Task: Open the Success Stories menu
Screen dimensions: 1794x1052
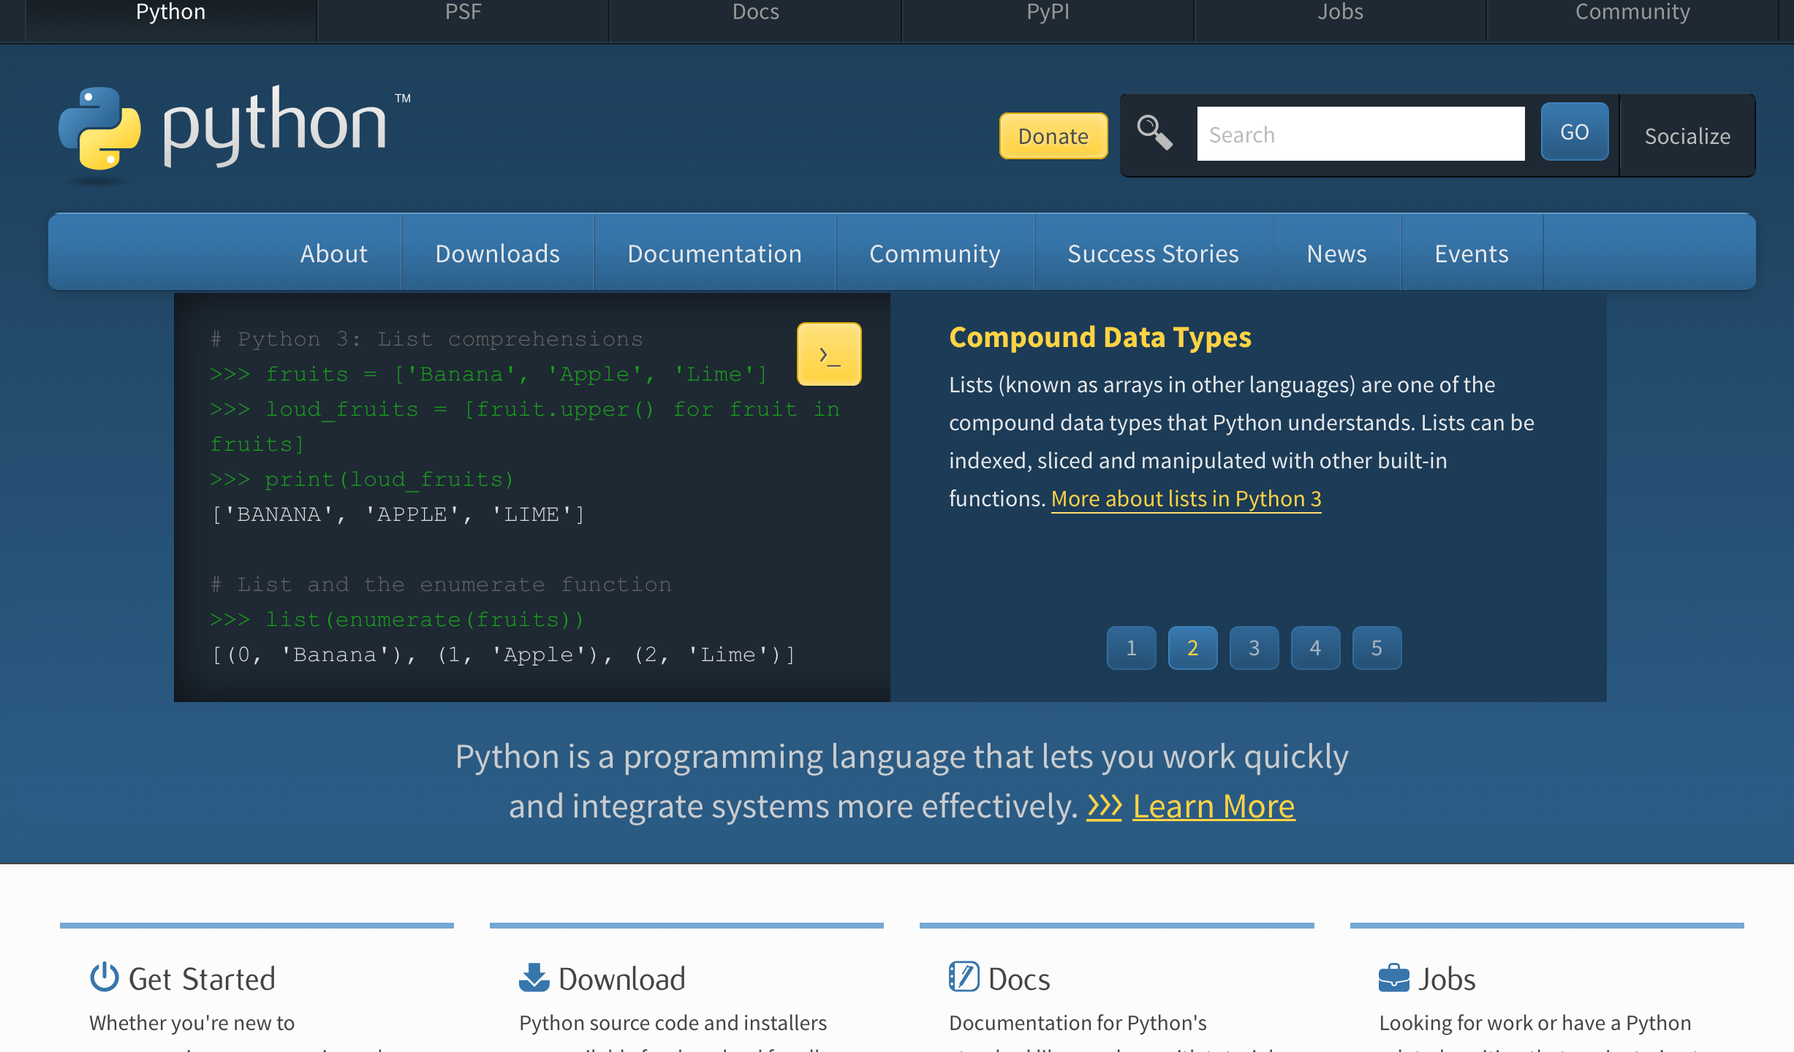Action: click(1154, 254)
